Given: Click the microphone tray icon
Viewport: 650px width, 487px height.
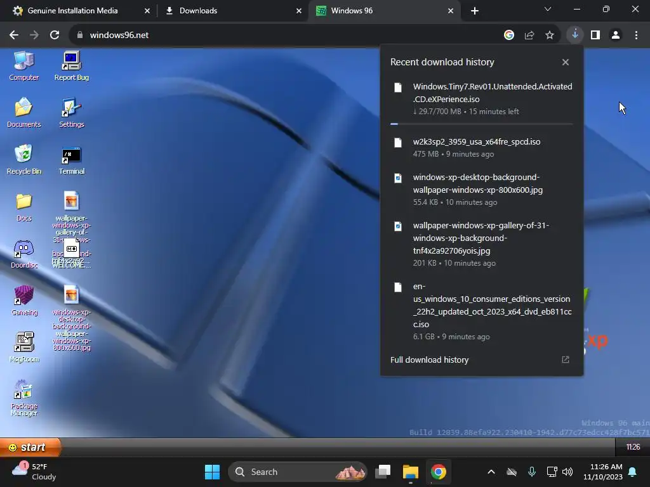Looking at the screenshot, I should (532, 472).
